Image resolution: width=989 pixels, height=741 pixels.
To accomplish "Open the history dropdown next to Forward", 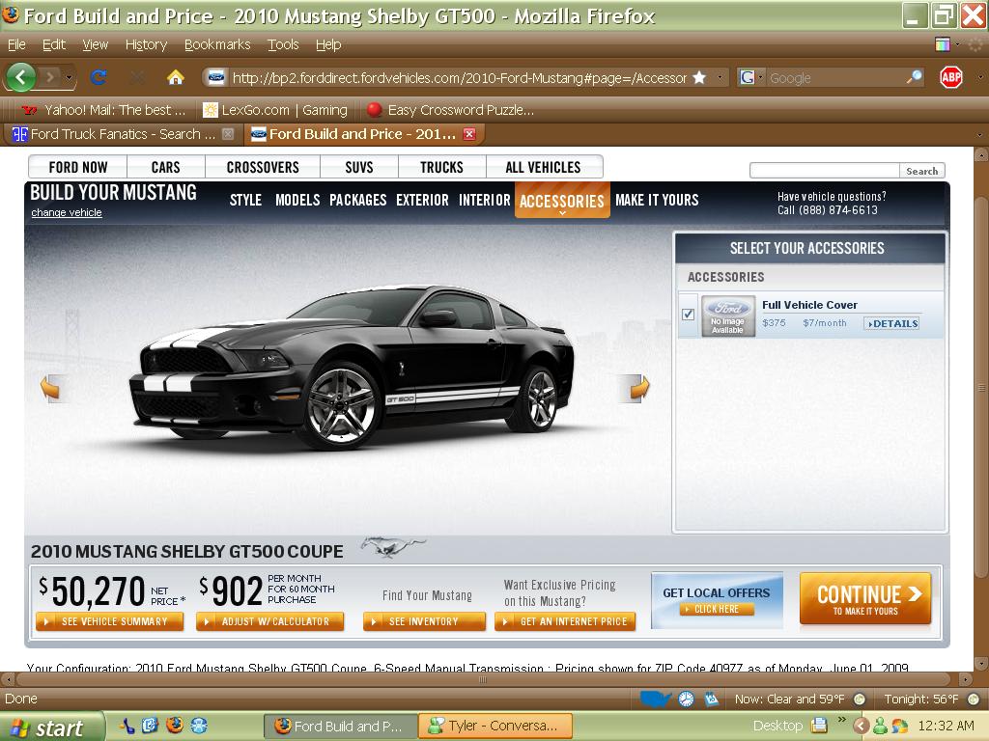I will point(69,78).
